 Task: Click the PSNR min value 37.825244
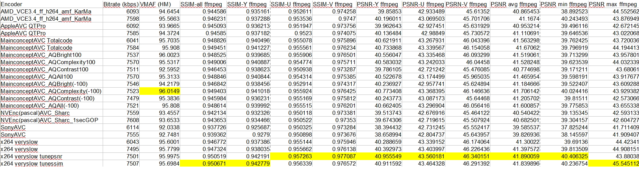pos(564,127)
